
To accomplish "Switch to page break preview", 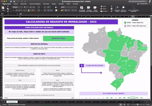I will (x=128, y=104).
